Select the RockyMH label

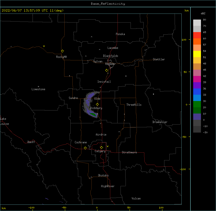(61, 57)
